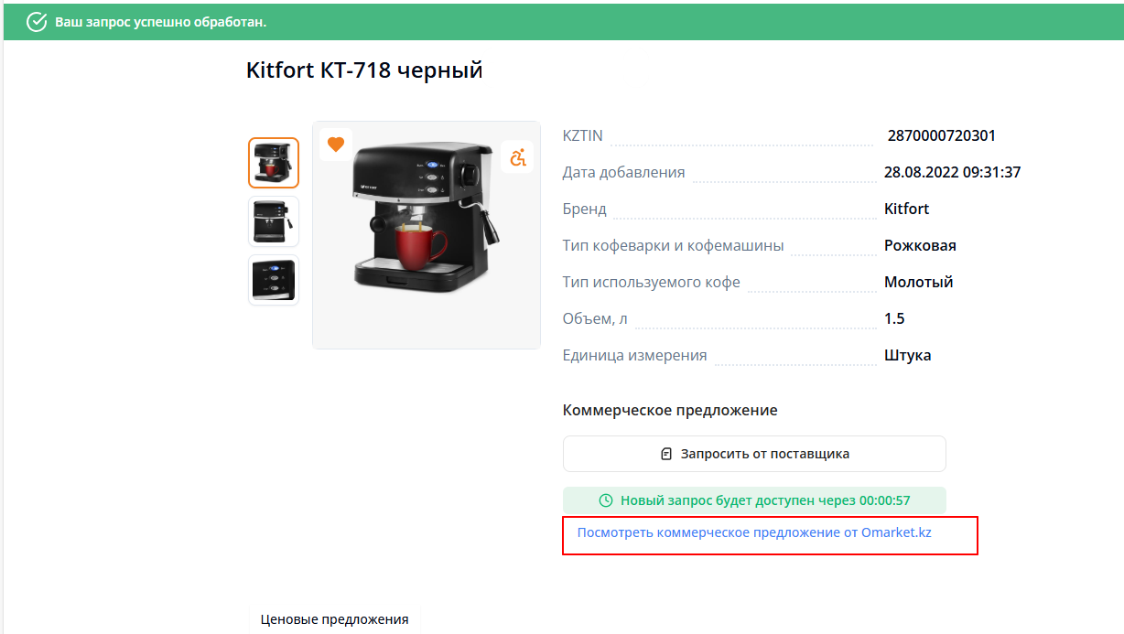1124x634 pixels.
Task: Click the Молотый coffee type value
Action: coord(919,282)
